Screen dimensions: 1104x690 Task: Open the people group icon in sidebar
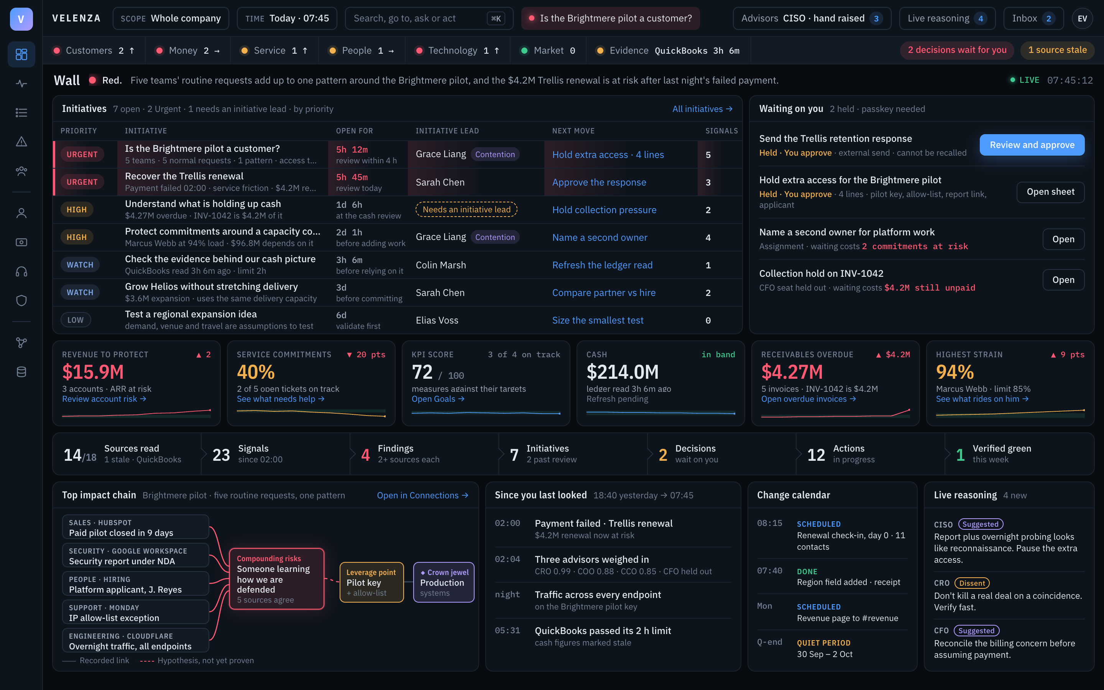tap(21, 171)
